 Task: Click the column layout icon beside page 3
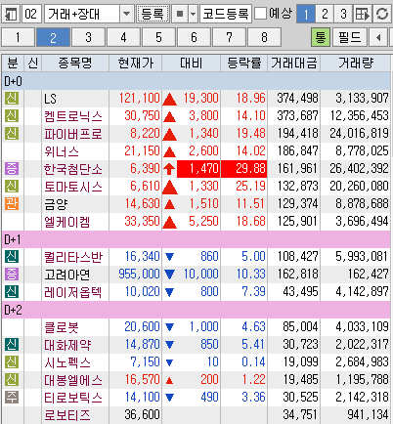[363, 14]
